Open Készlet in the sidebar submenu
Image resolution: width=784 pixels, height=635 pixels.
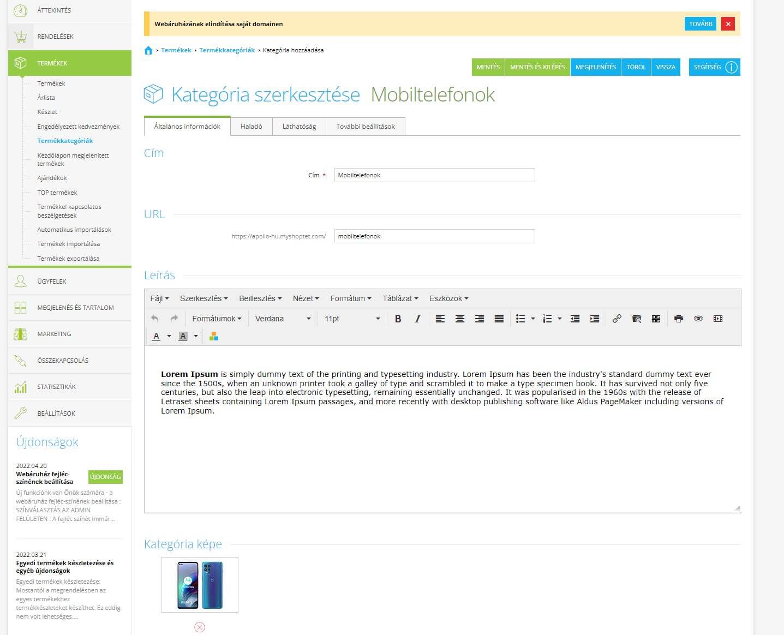pos(47,112)
